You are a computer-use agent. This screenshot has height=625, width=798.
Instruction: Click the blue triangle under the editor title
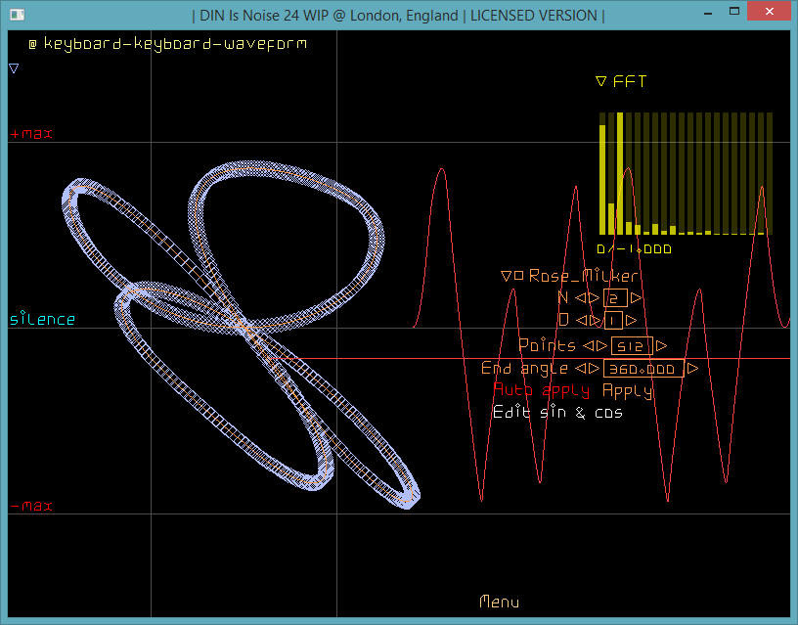14,68
